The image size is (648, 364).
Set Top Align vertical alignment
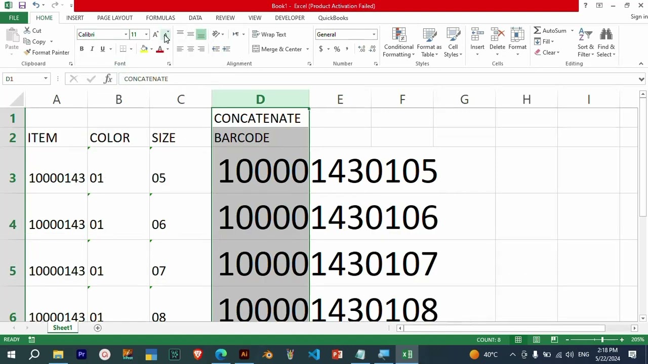[x=180, y=34]
